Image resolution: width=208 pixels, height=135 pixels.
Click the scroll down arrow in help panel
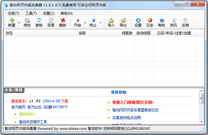pos(202,122)
